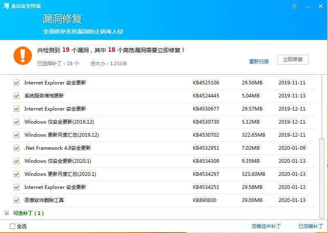Viewport: 328px width, 233px height.
Task: Click KB4534309 patch identifier
Action: point(206,161)
